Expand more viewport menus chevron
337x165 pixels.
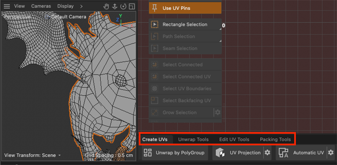point(81,6)
